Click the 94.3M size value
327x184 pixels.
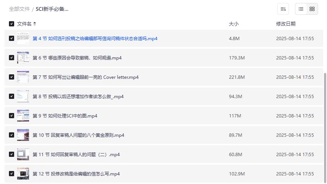[235, 97]
